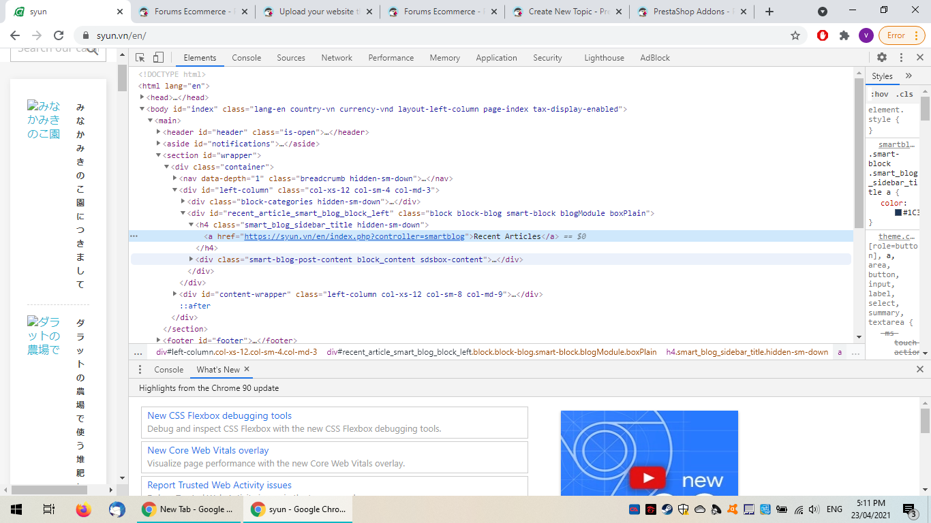Collapse the section#wrapper node
Screen dimensions: 931x523
coord(159,155)
